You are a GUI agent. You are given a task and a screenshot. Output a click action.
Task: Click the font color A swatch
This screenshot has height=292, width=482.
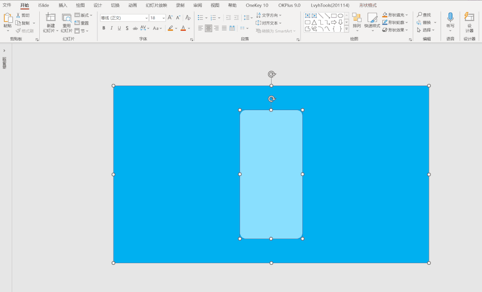(183, 28)
